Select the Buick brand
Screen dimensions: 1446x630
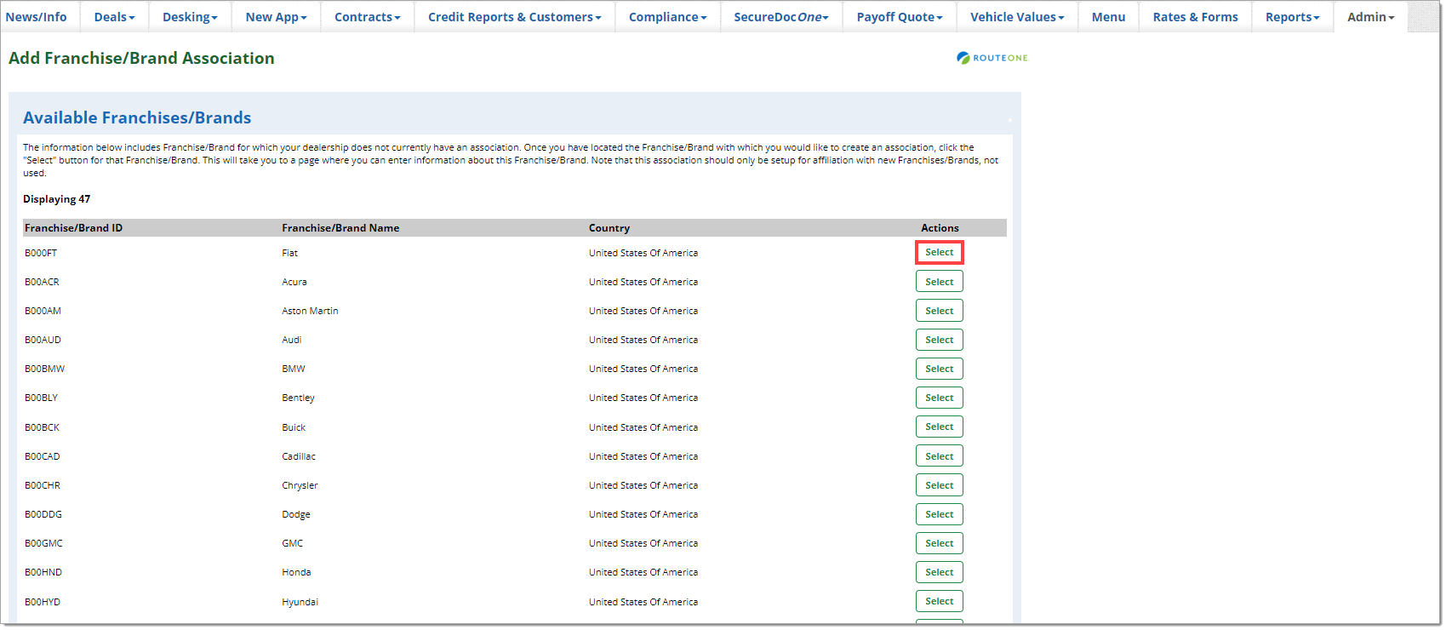[x=939, y=427]
